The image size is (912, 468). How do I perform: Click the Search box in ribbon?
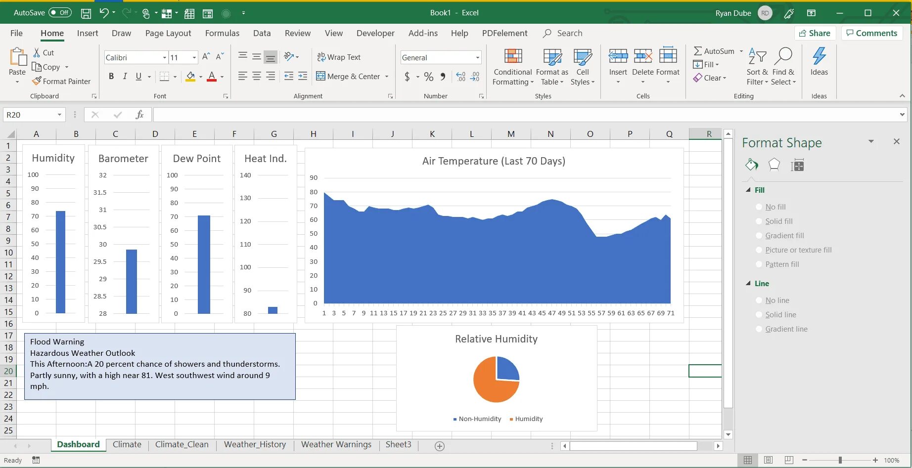pos(563,33)
